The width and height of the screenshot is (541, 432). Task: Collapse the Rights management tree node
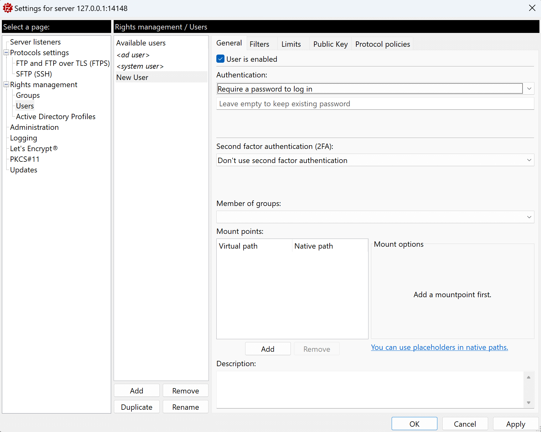click(6, 85)
